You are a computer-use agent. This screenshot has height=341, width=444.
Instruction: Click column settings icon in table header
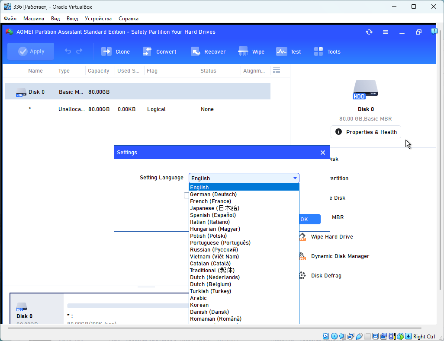tap(277, 70)
